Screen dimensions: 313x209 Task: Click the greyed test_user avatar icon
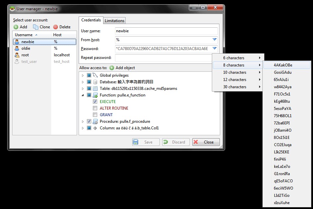[17, 62]
